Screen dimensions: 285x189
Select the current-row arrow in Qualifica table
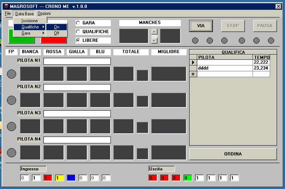click(193, 63)
